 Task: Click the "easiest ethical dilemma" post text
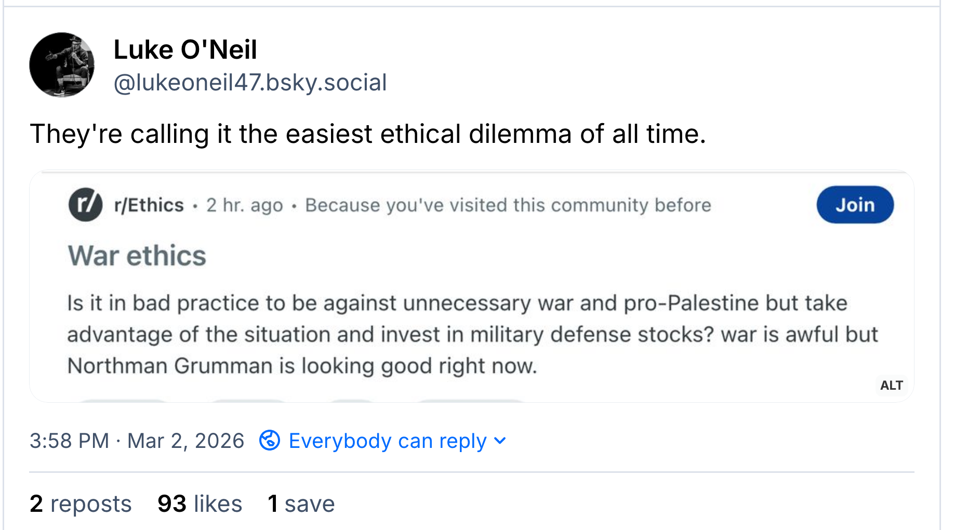click(367, 134)
